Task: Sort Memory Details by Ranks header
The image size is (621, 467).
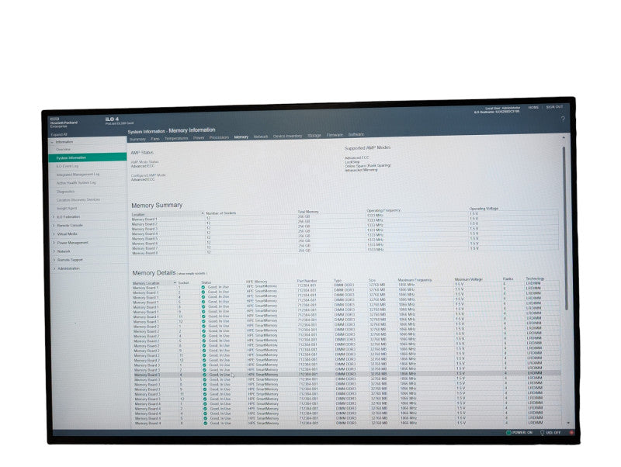Action: click(508, 279)
